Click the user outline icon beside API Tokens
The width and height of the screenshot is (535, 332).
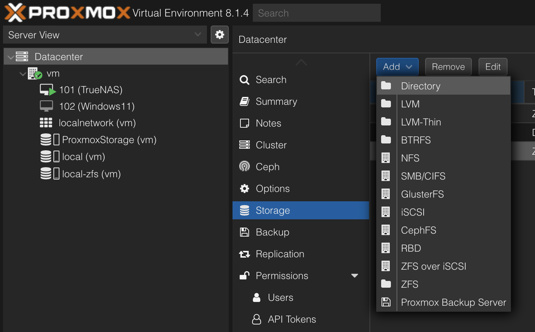point(257,319)
